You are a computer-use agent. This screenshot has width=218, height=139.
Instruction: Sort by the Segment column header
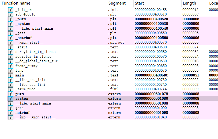point(117,3)
